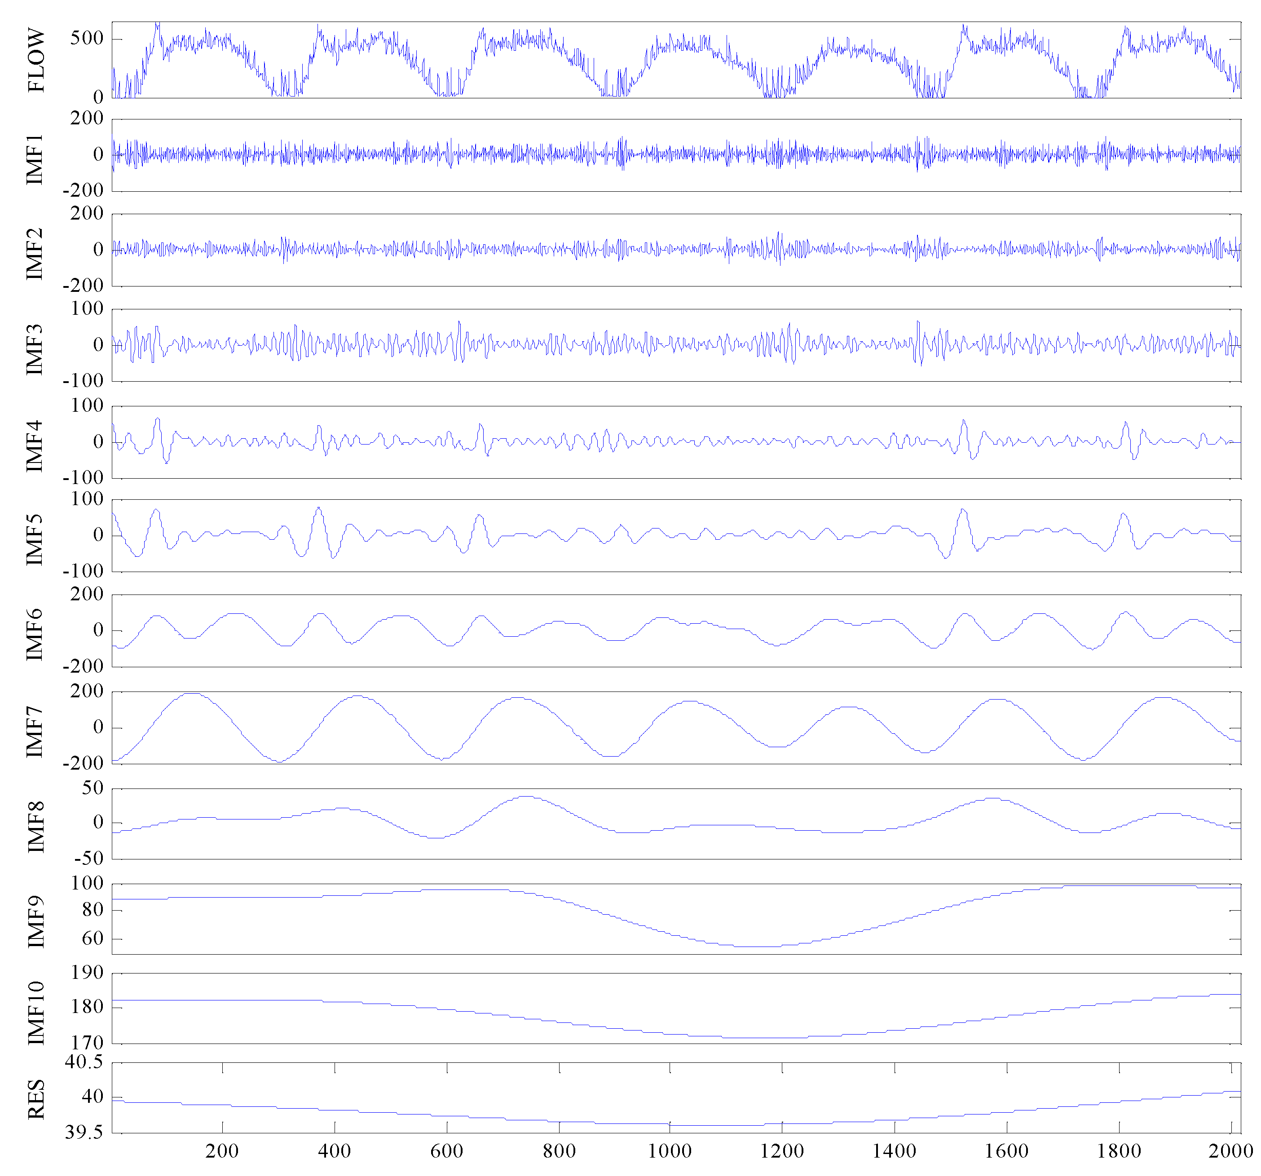Viewport: 1261px width, 1176px height.
Task: Click x-axis tick label 200
Action: pos(221,1151)
